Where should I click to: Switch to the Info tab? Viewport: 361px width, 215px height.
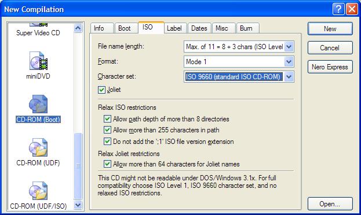pos(102,28)
